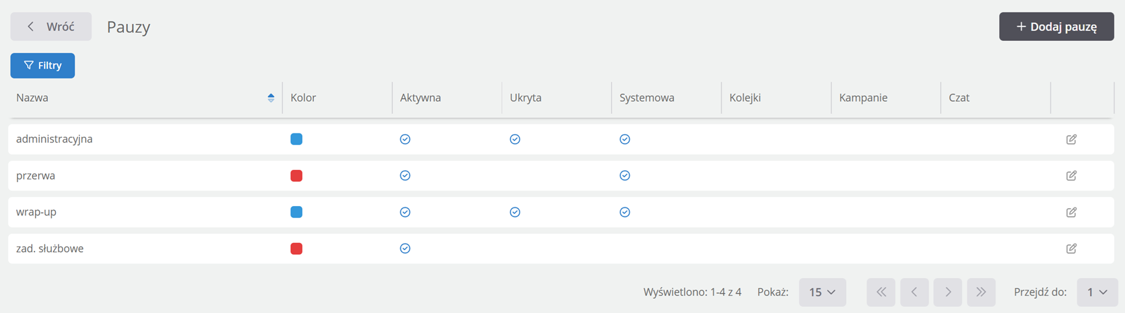The width and height of the screenshot is (1125, 313).
Task: Open edit for wrap-up pause
Action: tap(1071, 212)
